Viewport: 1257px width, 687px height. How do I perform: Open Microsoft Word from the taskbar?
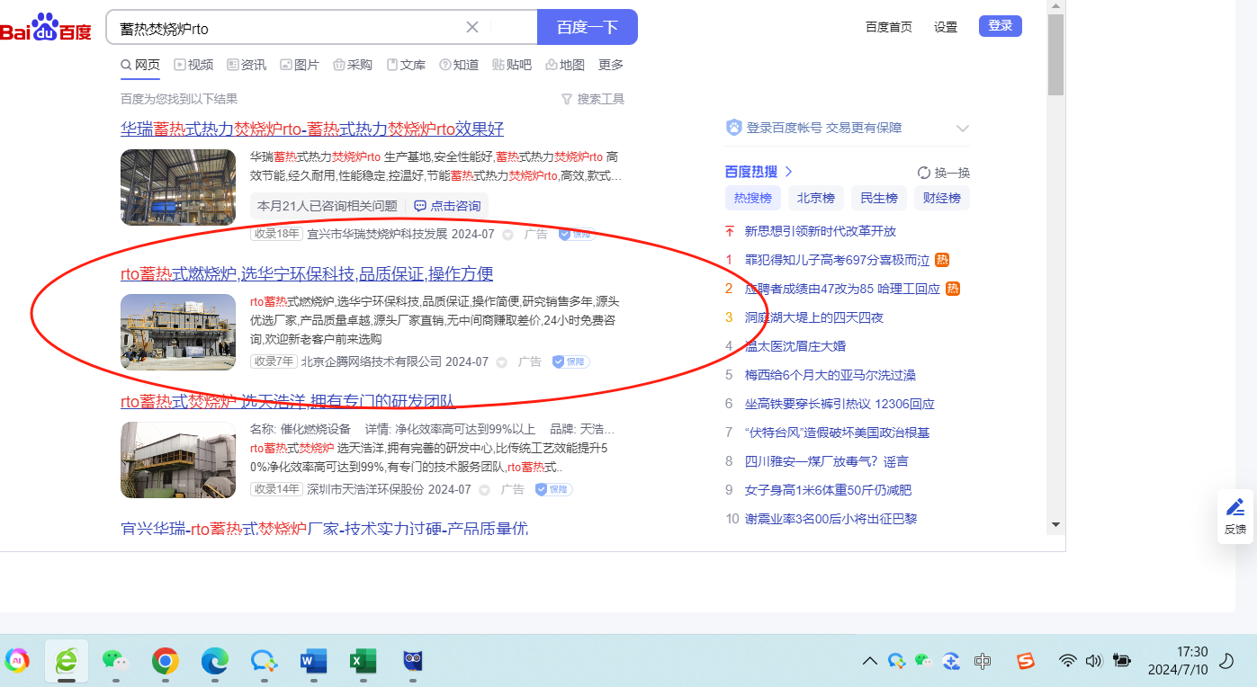click(313, 662)
